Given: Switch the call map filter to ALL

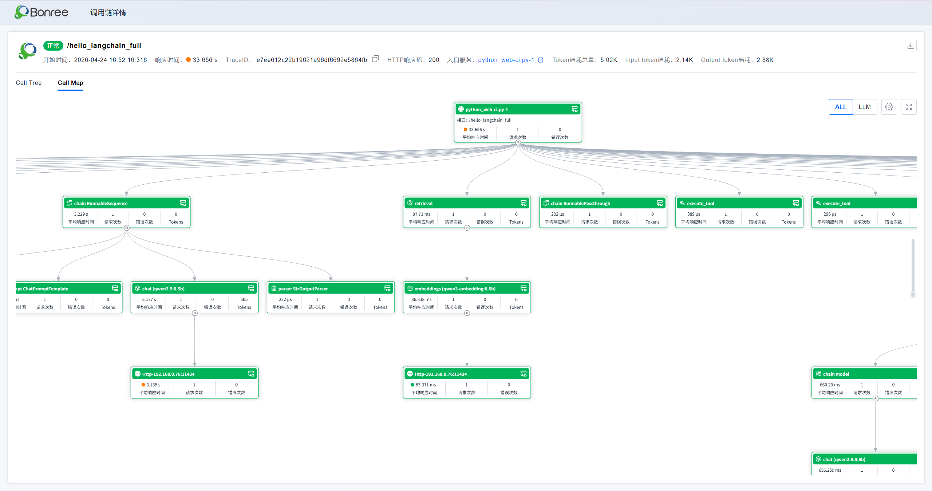Looking at the screenshot, I should (x=841, y=107).
